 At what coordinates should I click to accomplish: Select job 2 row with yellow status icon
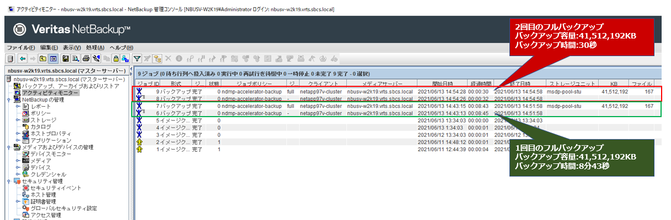[x=396, y=142]
